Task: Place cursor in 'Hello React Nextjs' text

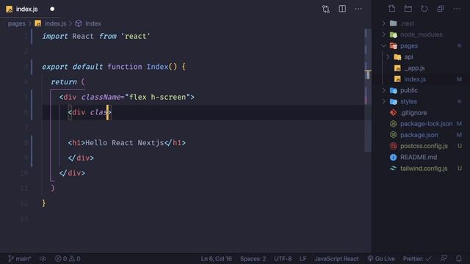Action: [x=124, y=143]
